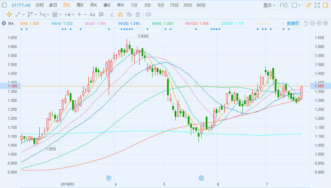This screenshot has width=331, height=188.
Task: Click the 01777.HK stock code
Action: pyautogui.click(x=21, y=5)
